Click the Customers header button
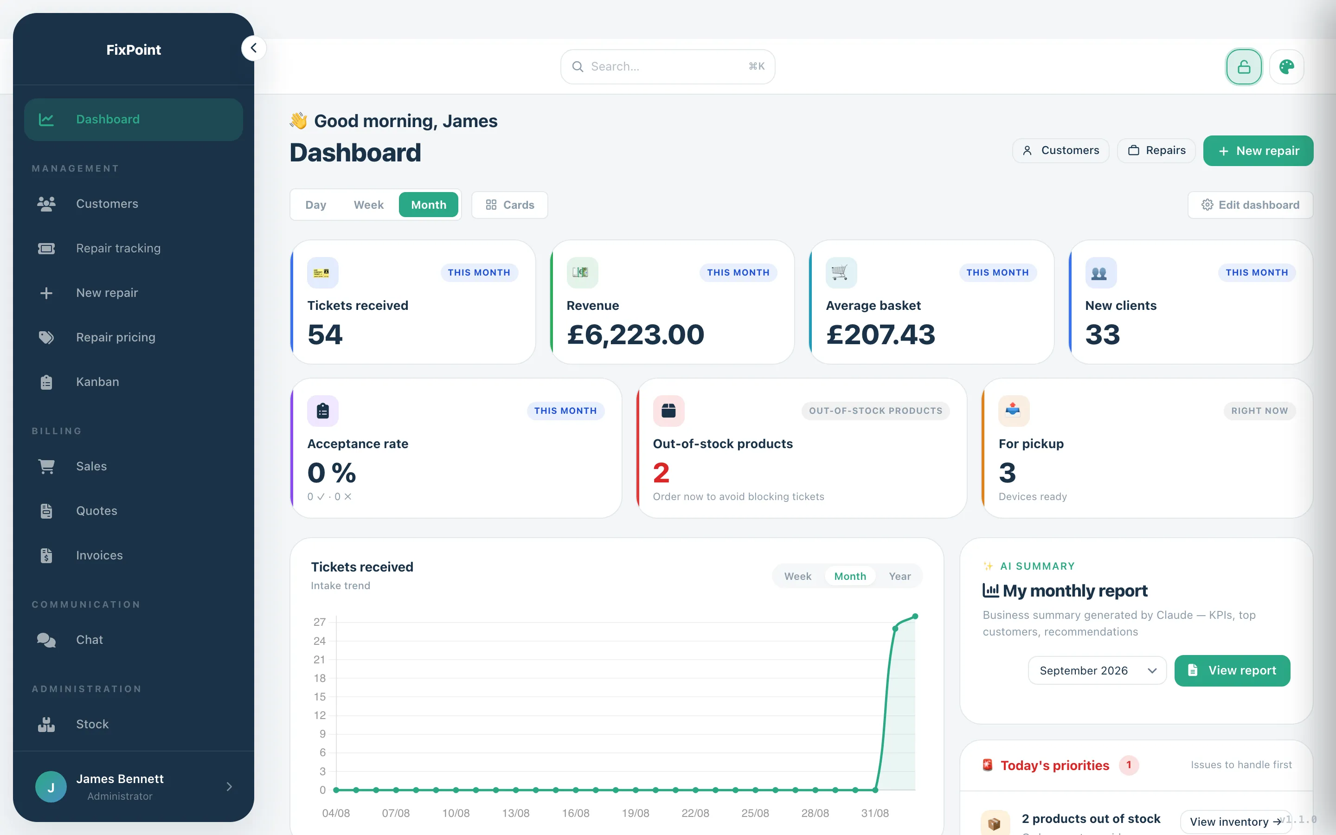The width and height of the screenshot is (1336, 835). pos(1060,151)
